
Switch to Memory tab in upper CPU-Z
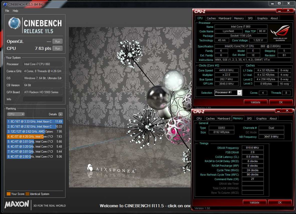coord(239,18)
